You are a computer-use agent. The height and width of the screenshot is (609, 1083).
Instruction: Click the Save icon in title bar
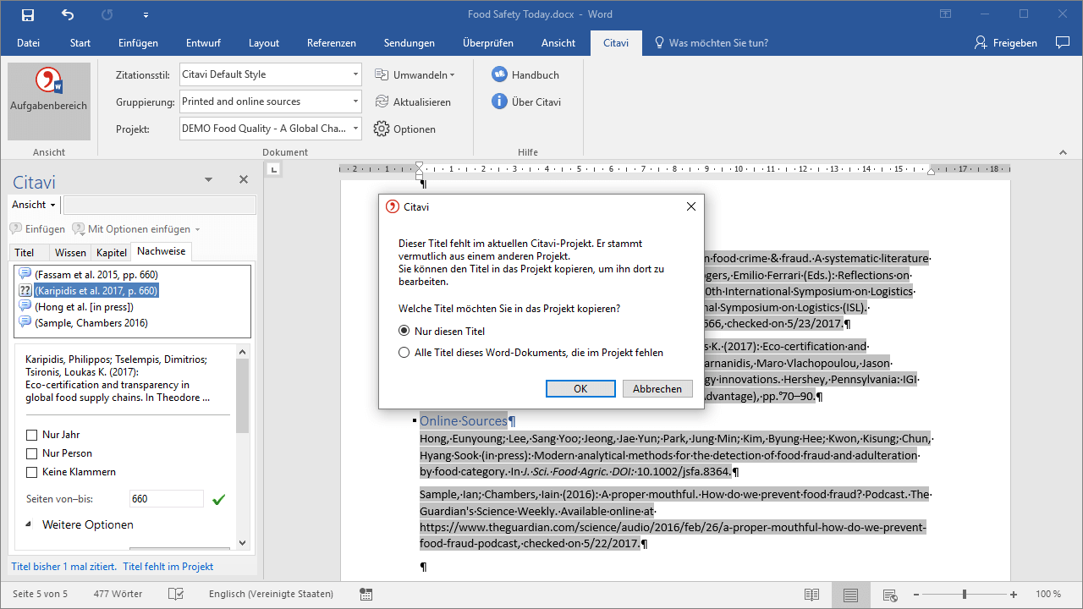click(x=28, y=14)
